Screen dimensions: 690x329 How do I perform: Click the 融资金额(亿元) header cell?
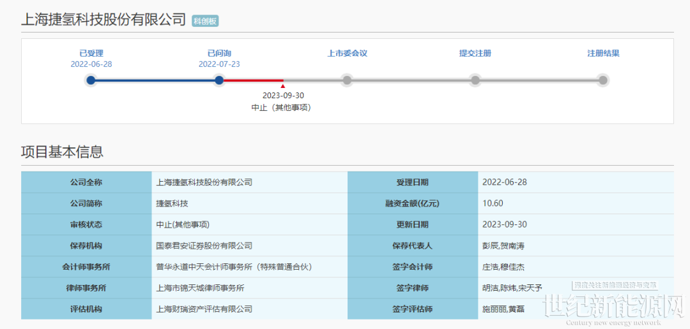(413, 203)
